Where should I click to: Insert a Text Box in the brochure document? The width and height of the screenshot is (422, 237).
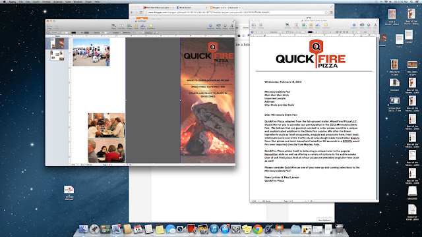coord(121,26)
